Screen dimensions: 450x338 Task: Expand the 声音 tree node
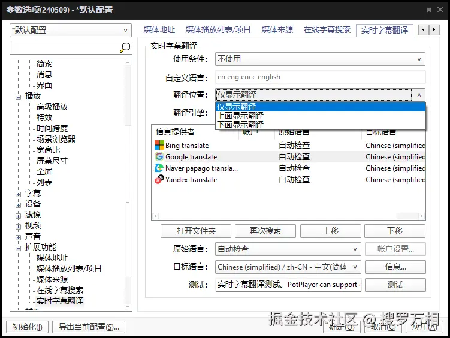(x=18, y=237)
